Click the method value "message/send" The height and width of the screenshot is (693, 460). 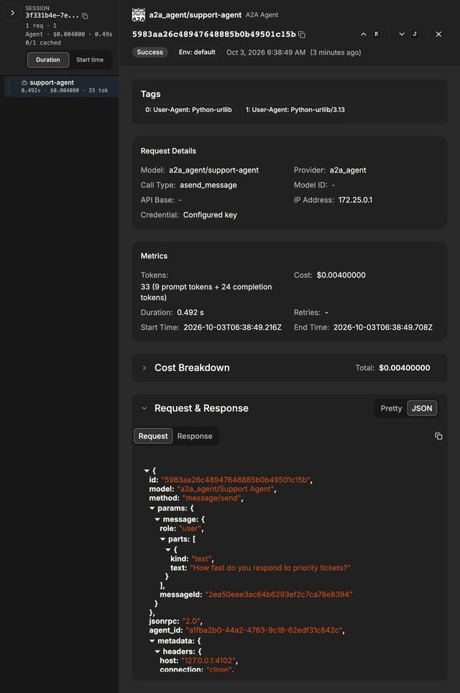click(211, 498)
